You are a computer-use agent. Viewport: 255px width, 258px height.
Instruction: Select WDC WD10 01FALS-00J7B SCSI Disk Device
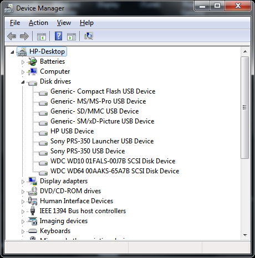113,161
